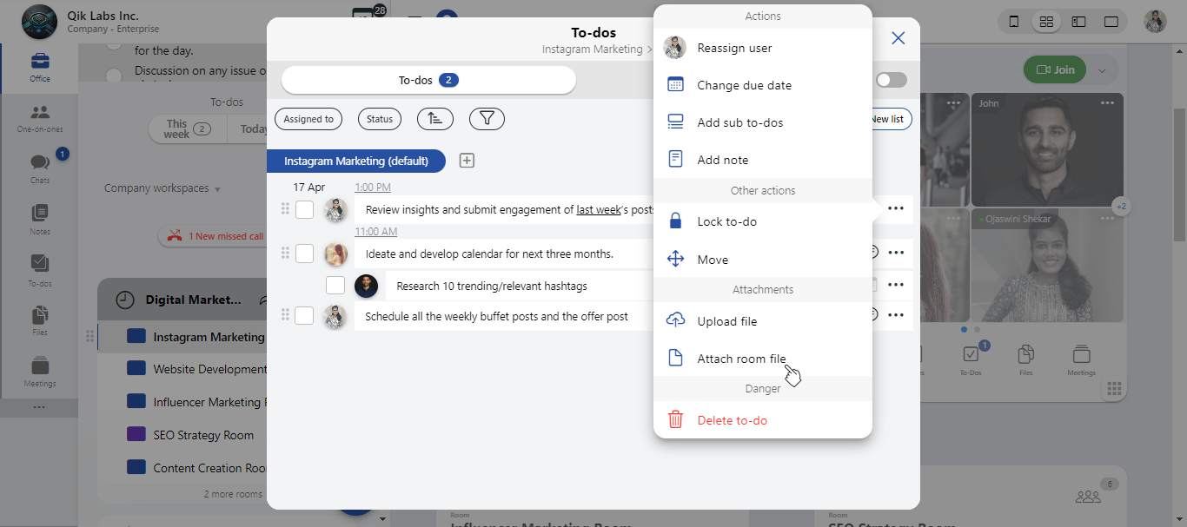Click the sort order icon
Screen dimensions: 1187x527
click(435, 119)
